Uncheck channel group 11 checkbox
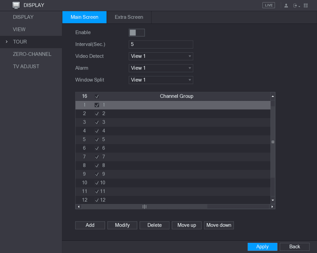Image resolution: width=317 pixels, height=253 pixels. (x=97, y=192)
